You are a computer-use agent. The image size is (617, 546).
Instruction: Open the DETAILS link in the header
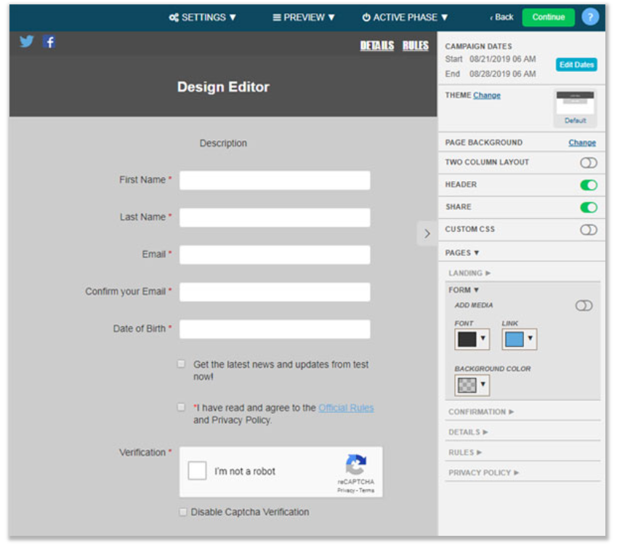377,46
